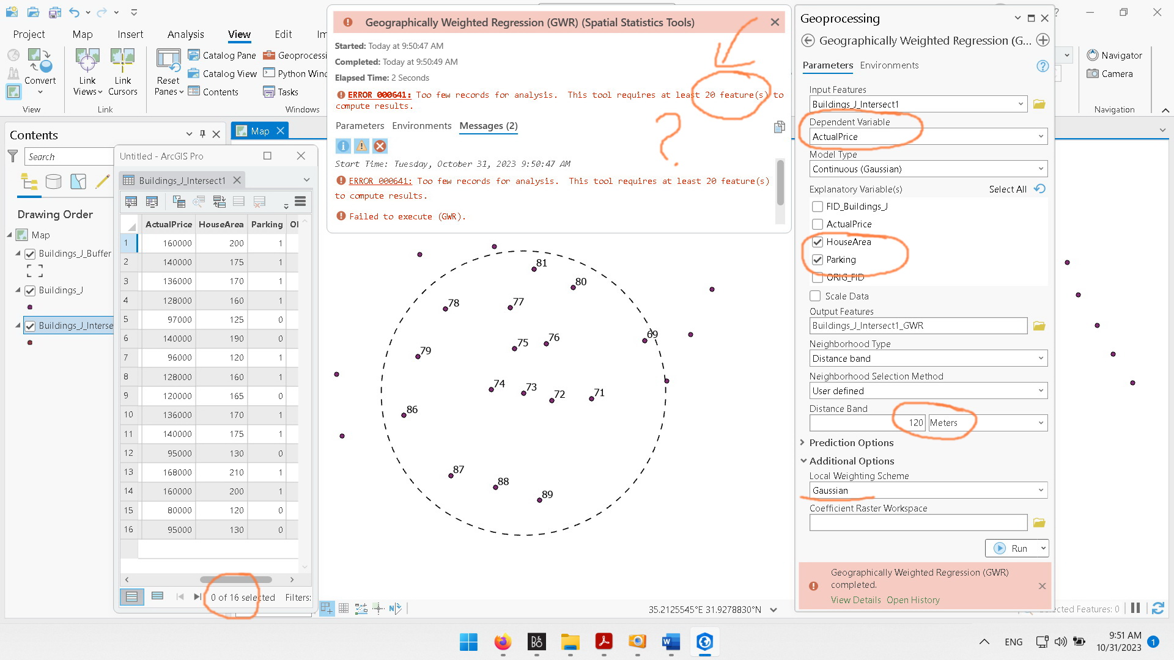Uncheck the Parking explanatory variable
Image resolution: width=1174 pixels, height=660 pixels.
click(x=818, y=260)
